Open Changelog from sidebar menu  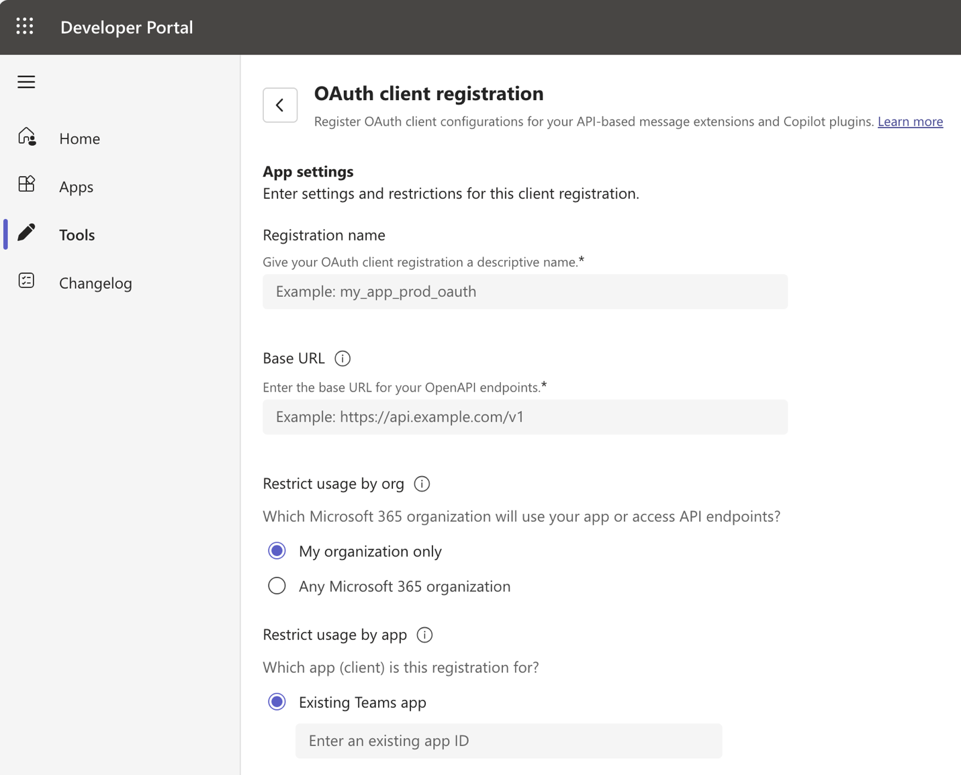[x=95, y=283]
